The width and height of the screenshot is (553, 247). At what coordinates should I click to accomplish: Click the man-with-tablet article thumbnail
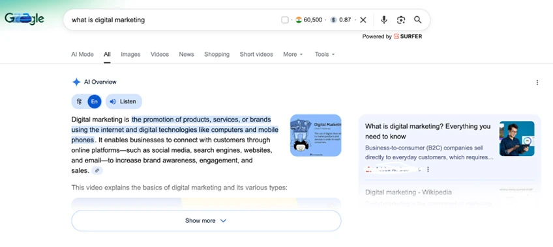[516, 138]
